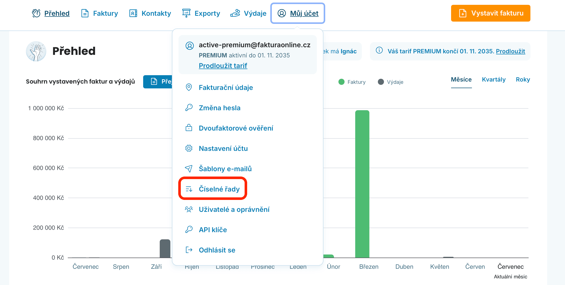Viewport: 565px width, 285px height.
Task: Go to Kontakty in top navigation
Action: pos(156,13)
